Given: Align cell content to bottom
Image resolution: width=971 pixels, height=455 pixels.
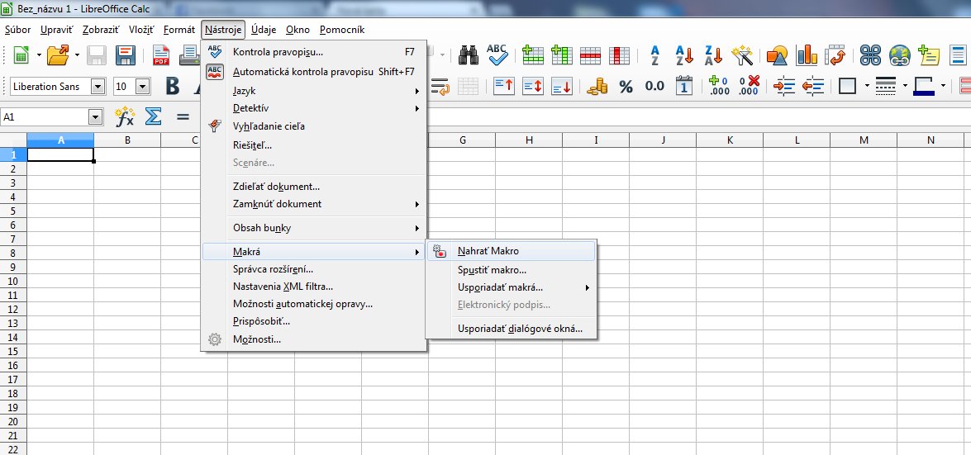Looking at the screenshot, I should click(x=562, y=87).
